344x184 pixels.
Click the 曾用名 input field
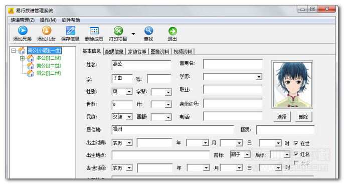click(233, 64)
